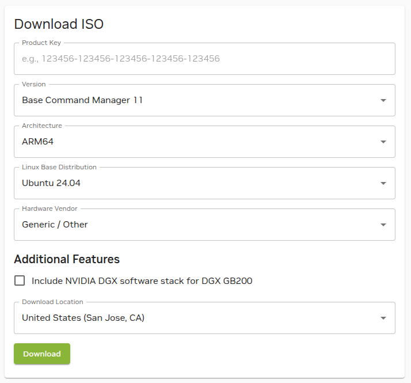Click the 'ARM64' selected value text
Screen dimensions: 411x383
coord(37,142)
